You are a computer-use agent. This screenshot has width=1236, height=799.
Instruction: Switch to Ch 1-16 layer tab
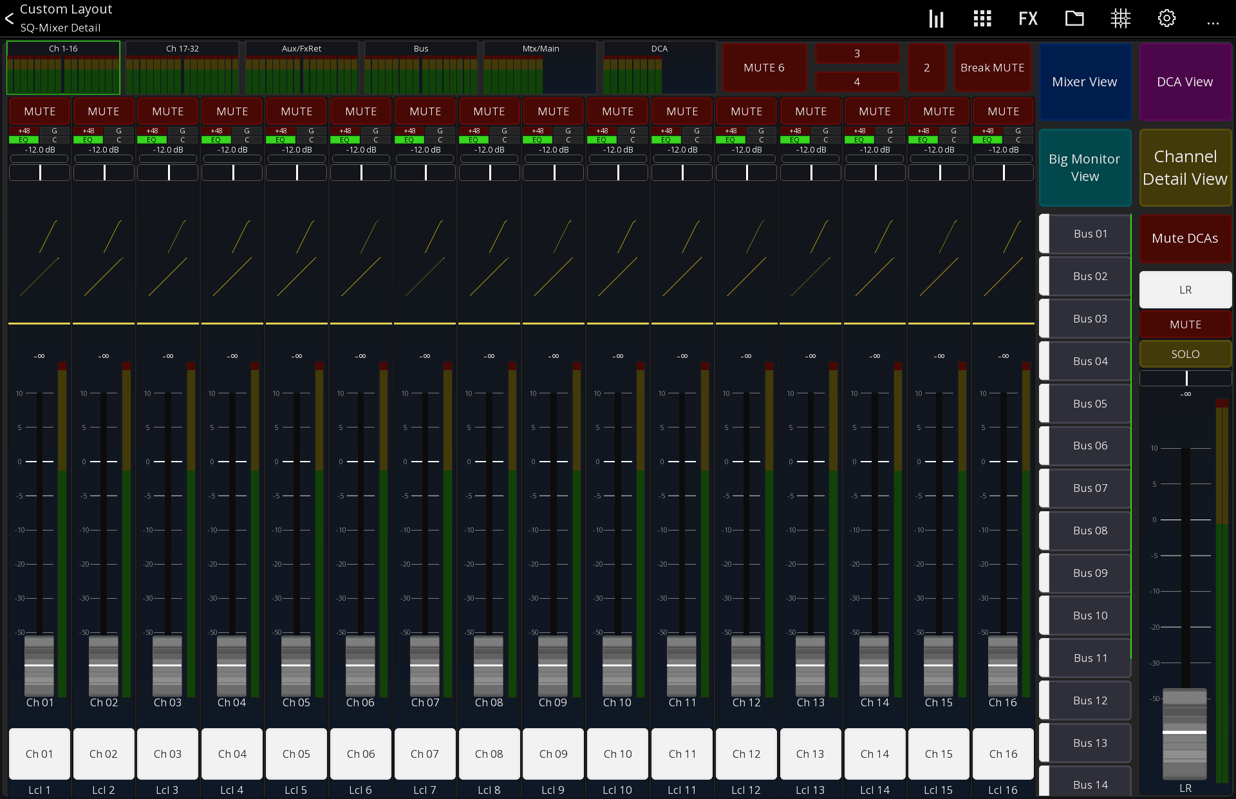pos(63,68)
